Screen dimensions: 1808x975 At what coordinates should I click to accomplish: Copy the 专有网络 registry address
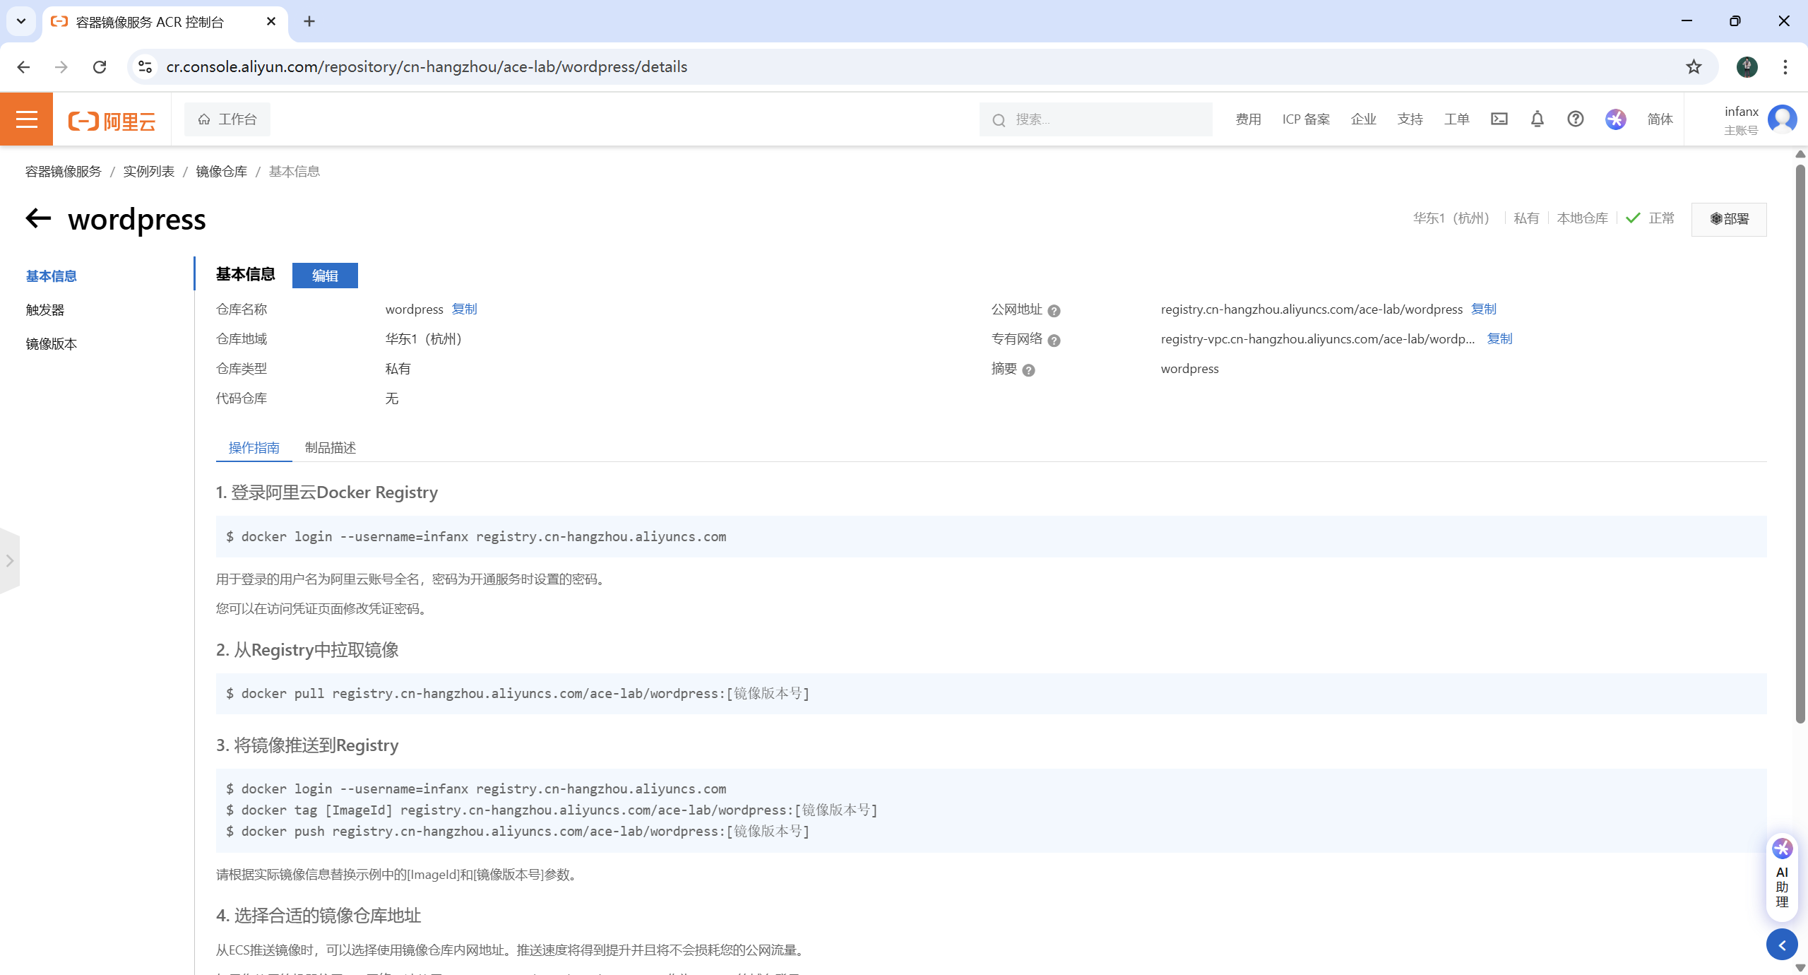point(1500,339)
